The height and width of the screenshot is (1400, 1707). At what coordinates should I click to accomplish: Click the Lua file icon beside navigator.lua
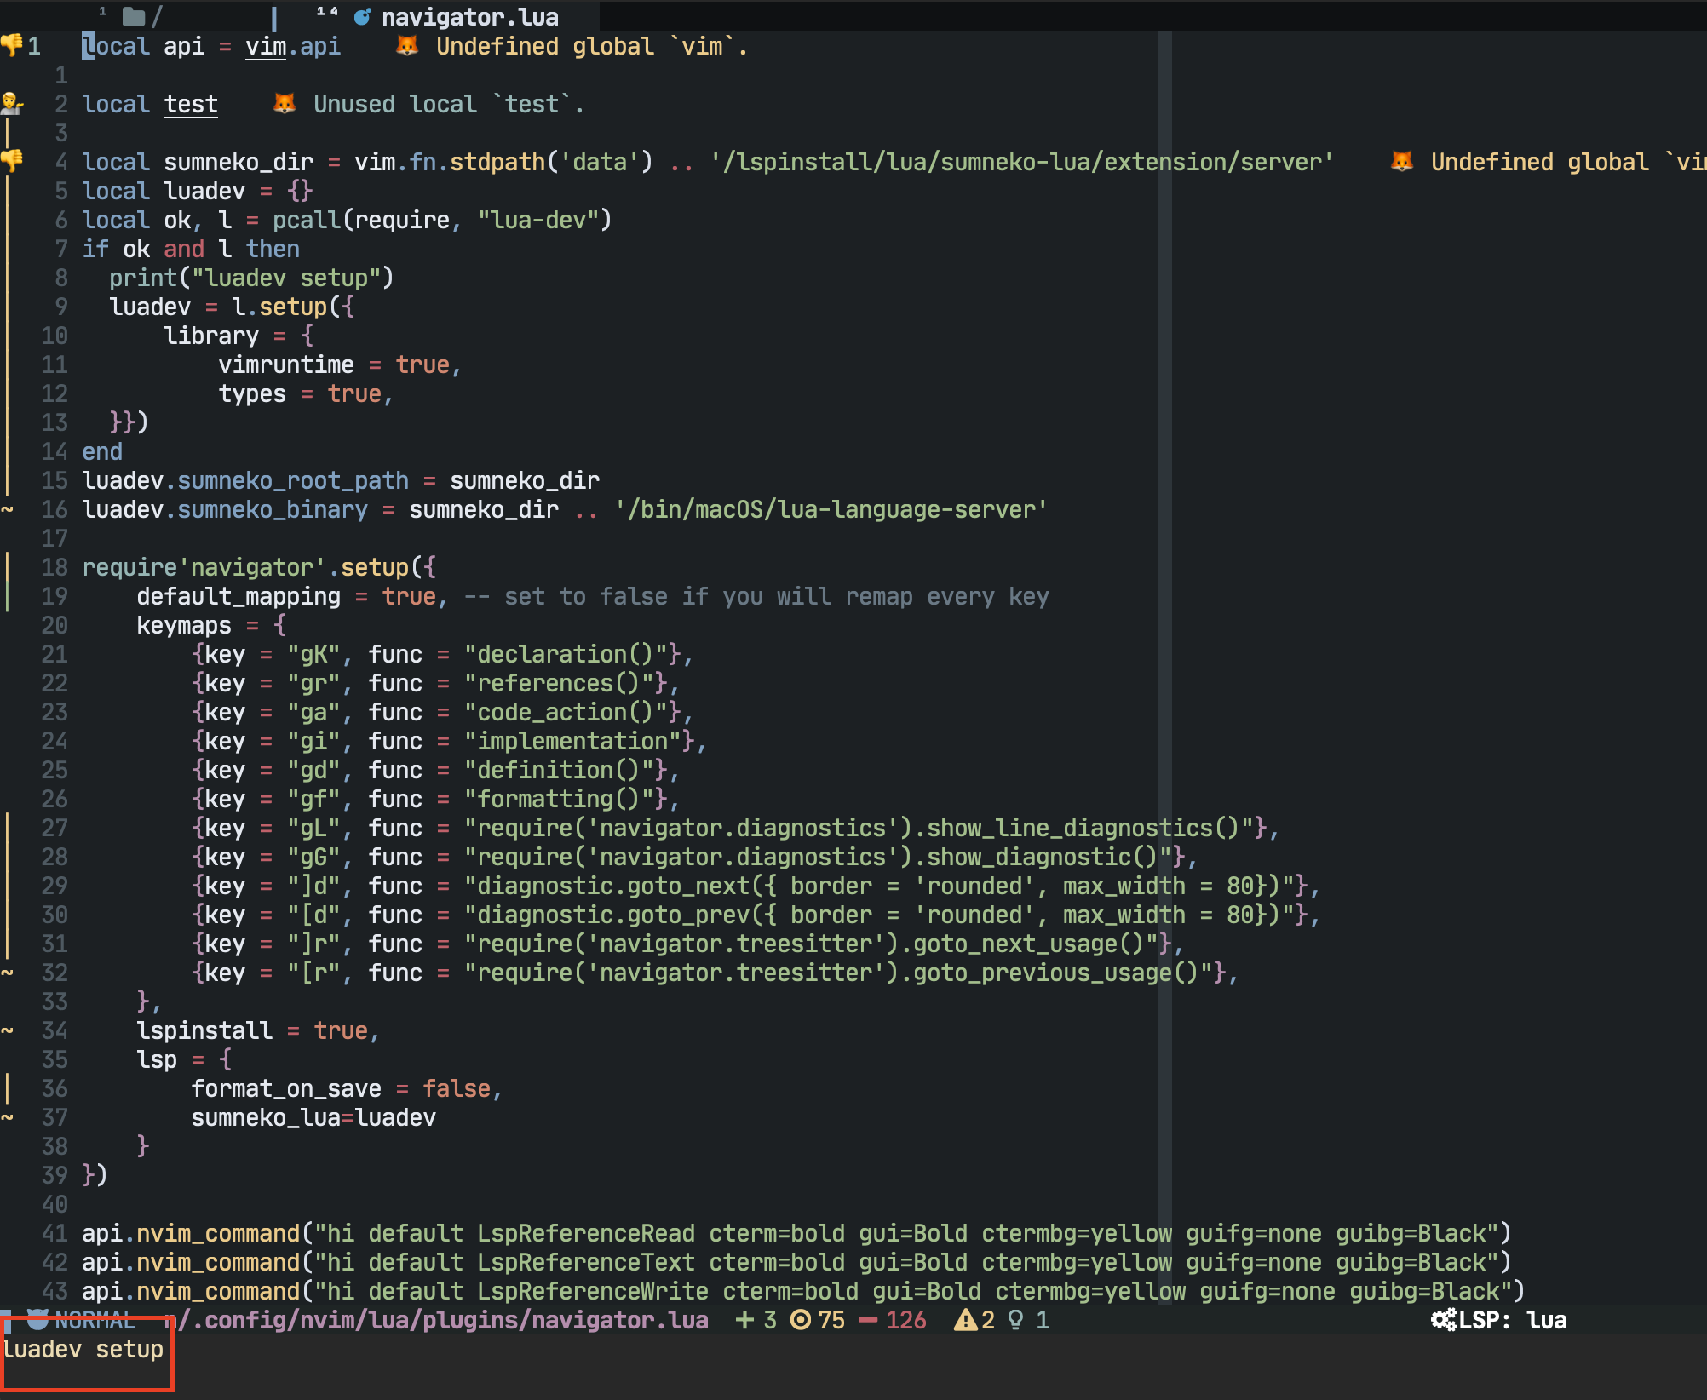(x=363, y=17)
